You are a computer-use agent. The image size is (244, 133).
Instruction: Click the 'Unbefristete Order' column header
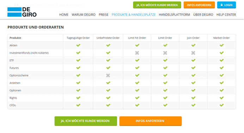108,38
